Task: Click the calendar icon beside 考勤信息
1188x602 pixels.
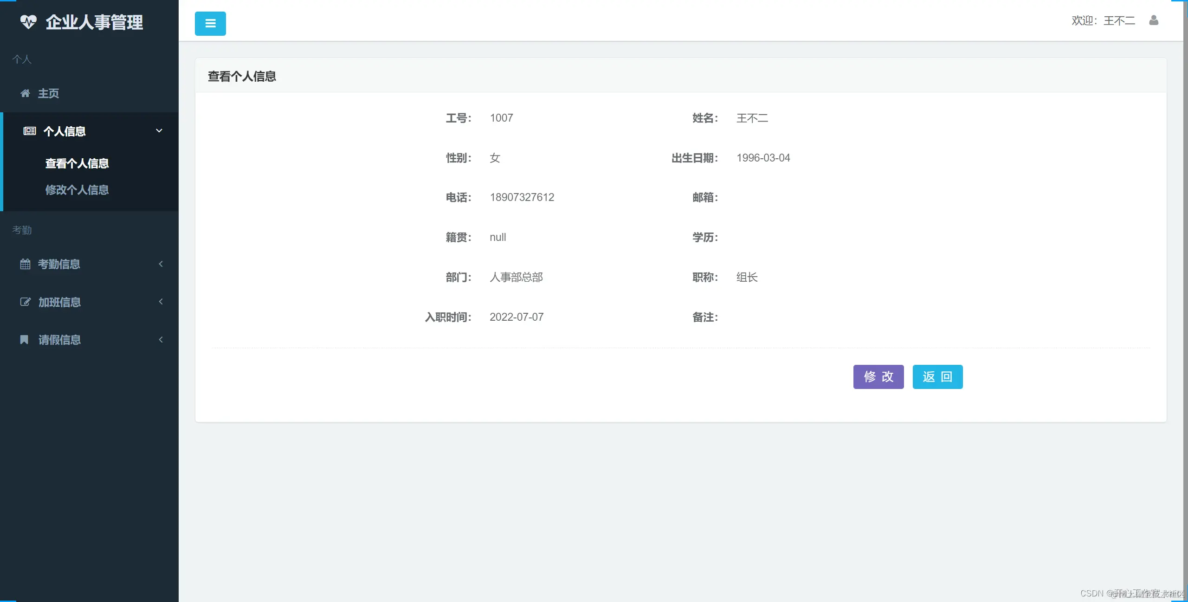Action: pos(25,264)
